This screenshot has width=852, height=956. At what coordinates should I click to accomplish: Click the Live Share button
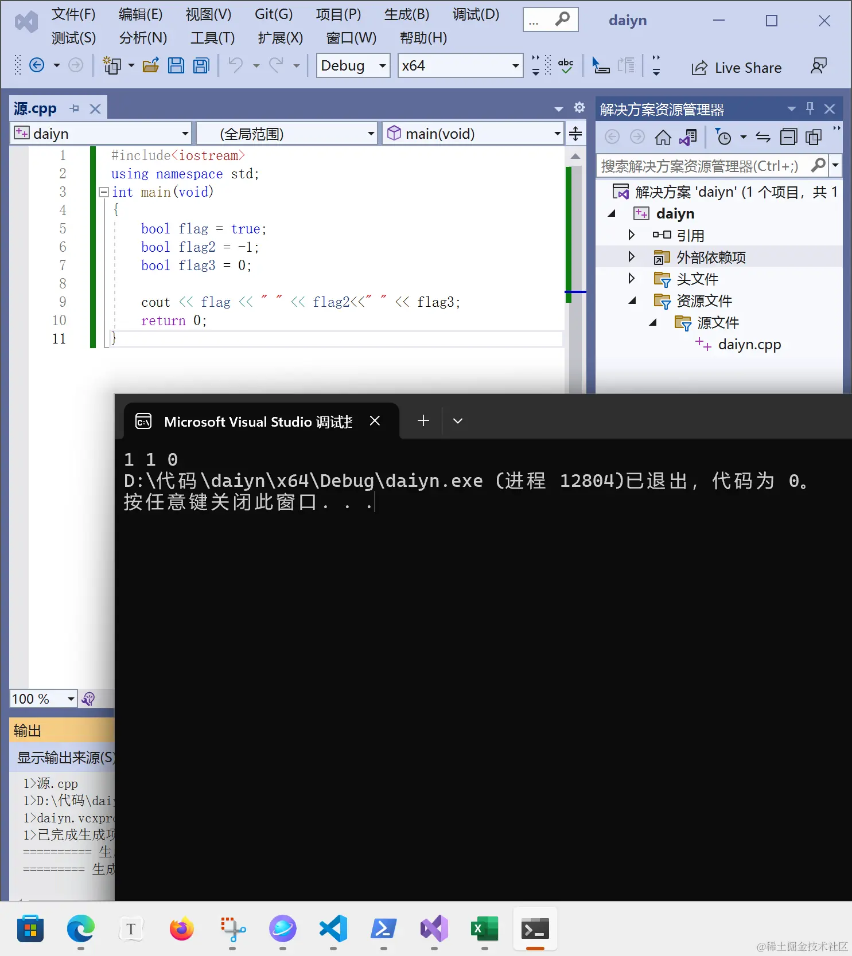click(x=737, y=68)
